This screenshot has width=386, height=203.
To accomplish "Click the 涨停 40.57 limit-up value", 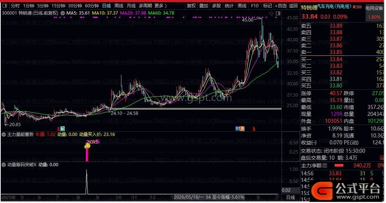I will click(x=336, y=94).
